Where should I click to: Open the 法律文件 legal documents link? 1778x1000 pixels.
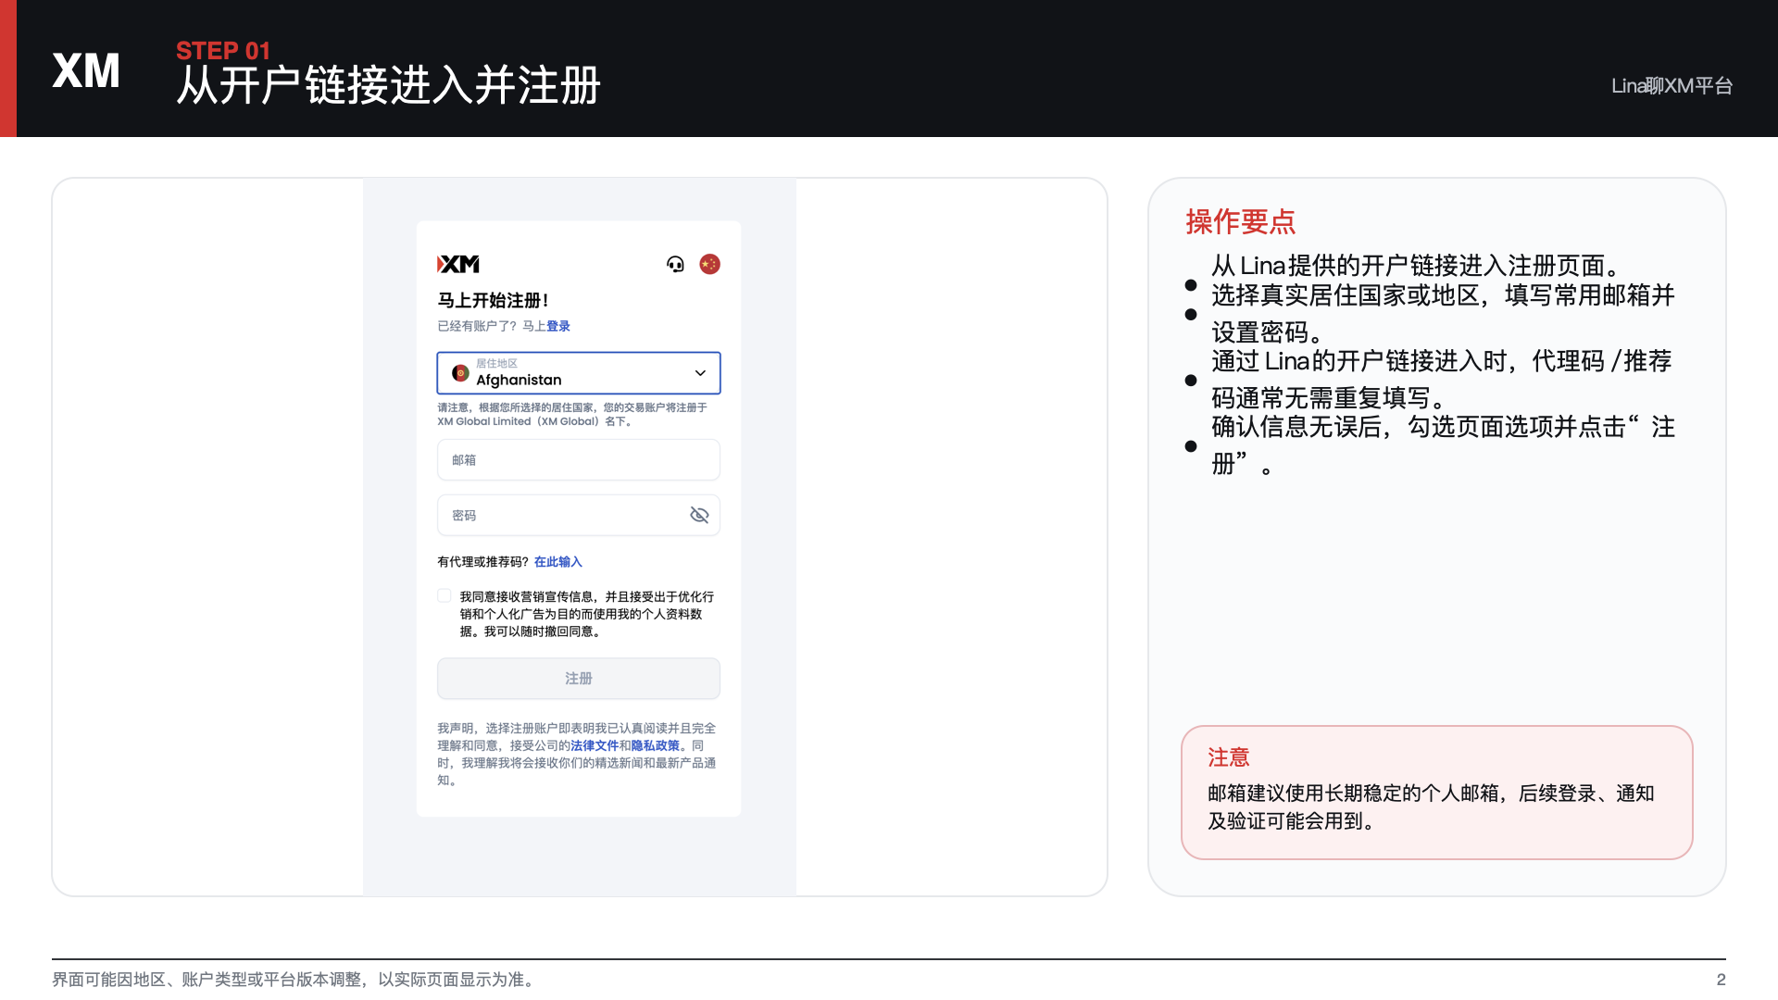click(595, 746)
